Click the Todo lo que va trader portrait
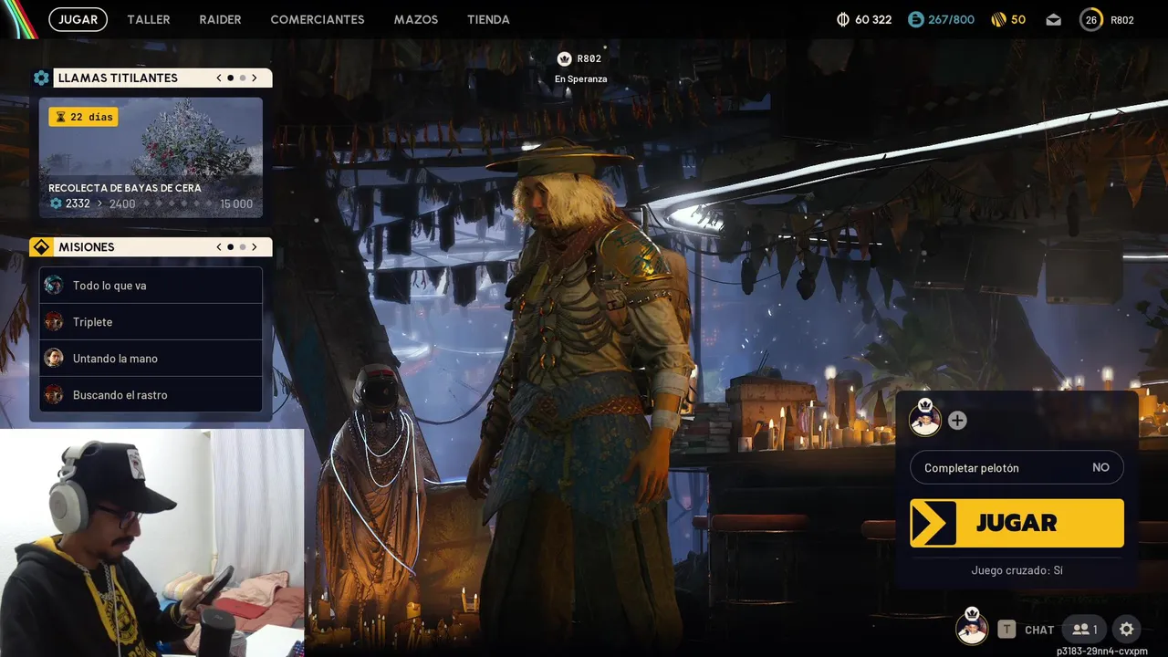 click(x=54, y=285)
